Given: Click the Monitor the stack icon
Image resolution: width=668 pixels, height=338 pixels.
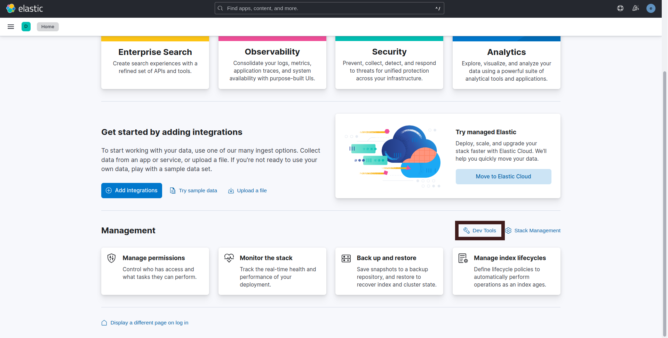Looking at the screenshot, I should pos(229,258).
